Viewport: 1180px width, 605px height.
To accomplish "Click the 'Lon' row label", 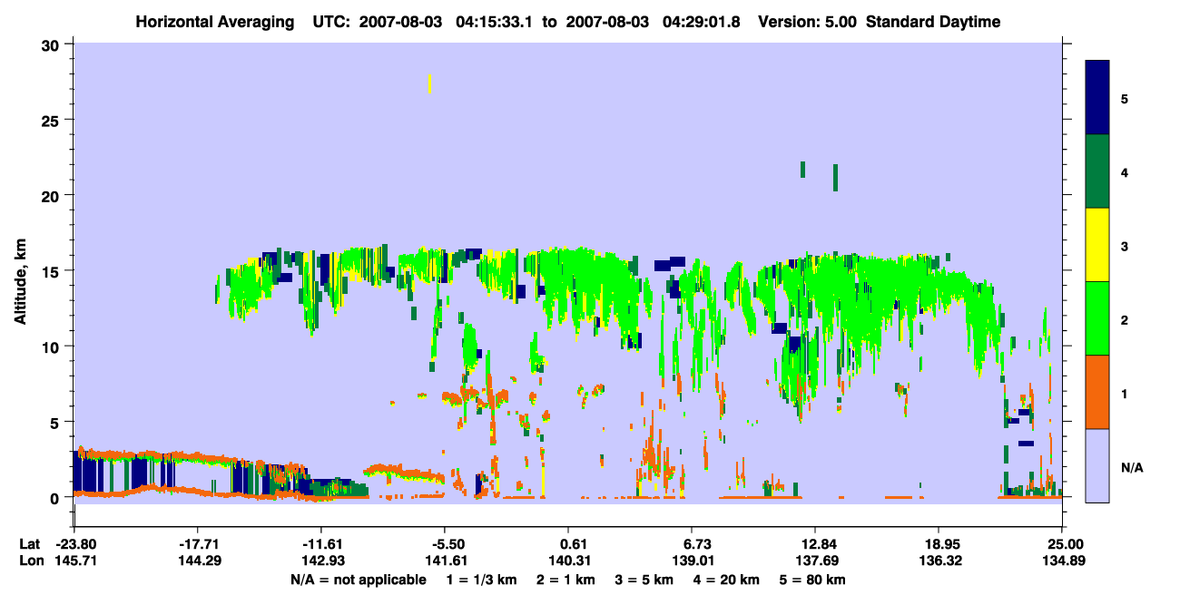I will coord(30,561).
